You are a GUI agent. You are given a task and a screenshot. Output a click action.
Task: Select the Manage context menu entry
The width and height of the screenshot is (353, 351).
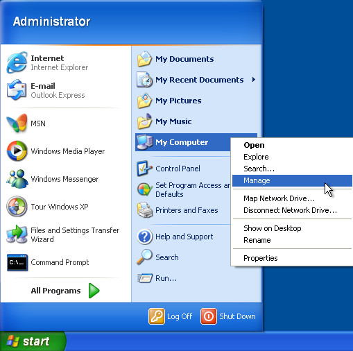[x=292, y=180]
